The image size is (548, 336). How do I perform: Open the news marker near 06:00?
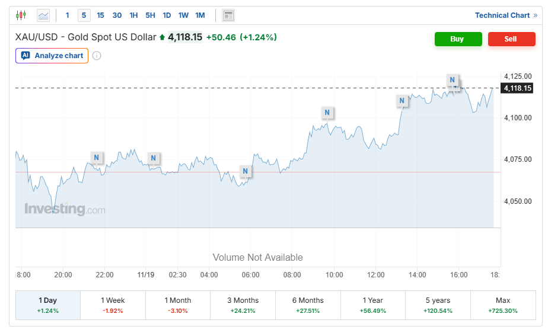click(246, 172)
